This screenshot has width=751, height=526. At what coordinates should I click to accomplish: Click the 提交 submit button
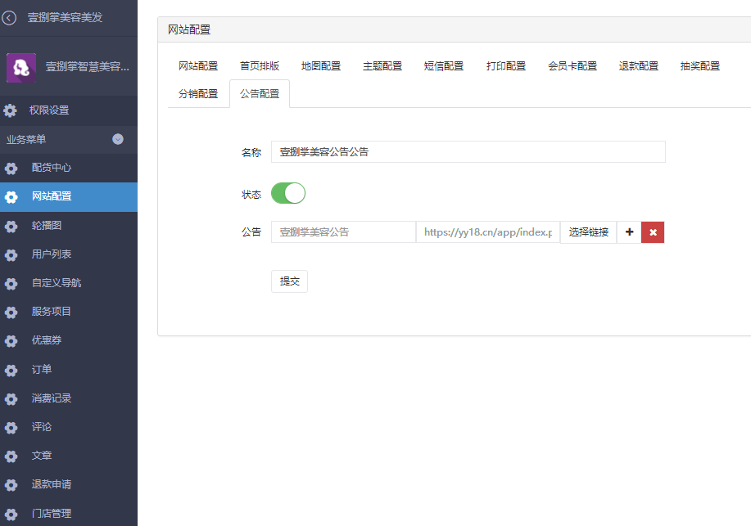289,281
